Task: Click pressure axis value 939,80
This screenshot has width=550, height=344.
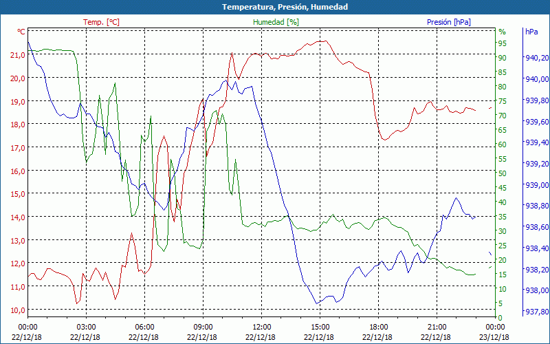Action: click(537, 100)
